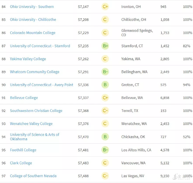Click C+ grade badge for Ohio University Southern
The height and width of the screenshot is (183, 193).
tap(105, 7)
